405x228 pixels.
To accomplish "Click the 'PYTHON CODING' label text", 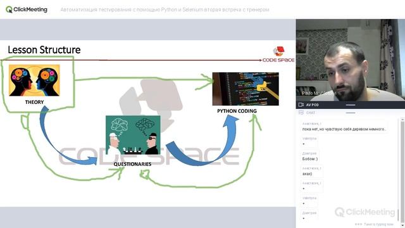I will pos(237,111).
